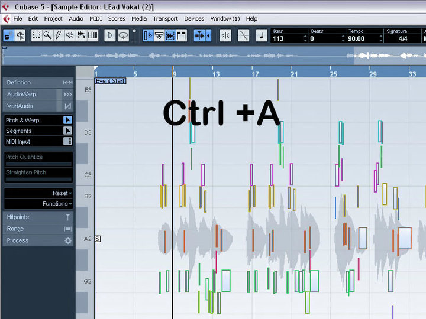Toggle Snap to Zero Crossing
The width and height of the screenshot is (426, 319).
(225, 35)
